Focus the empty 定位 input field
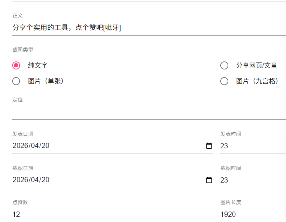 click(x=140, y=112)
